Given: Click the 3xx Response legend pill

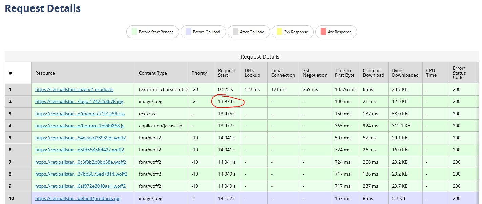Looking at the screenshot, I should 292,32.
